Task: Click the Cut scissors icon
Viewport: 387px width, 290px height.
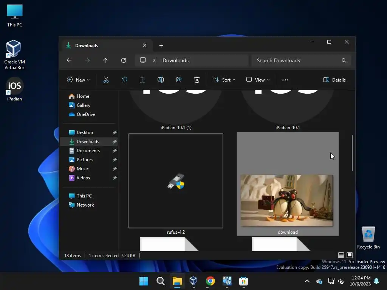Action: click(106, 80)
